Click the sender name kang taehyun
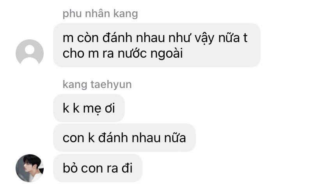The width and height of the screenshot is (323, 192). click(x=97, y=85)
